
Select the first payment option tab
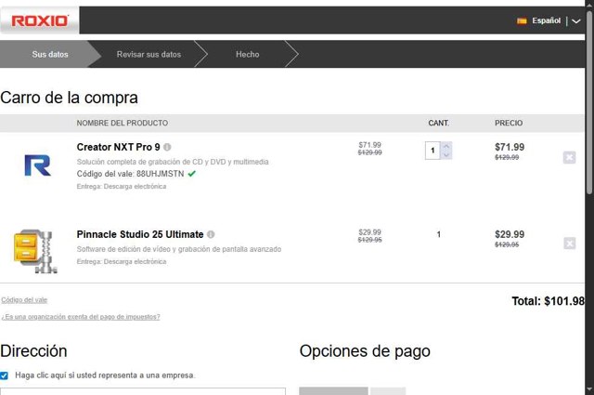click(333, 391)
